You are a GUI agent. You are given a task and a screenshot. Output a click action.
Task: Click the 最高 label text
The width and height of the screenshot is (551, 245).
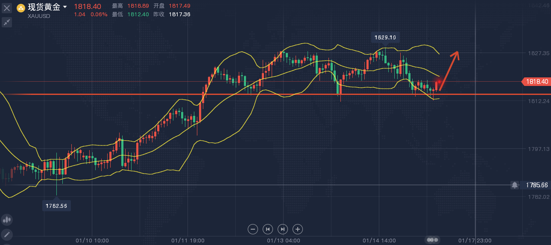[x=117, y=6]
